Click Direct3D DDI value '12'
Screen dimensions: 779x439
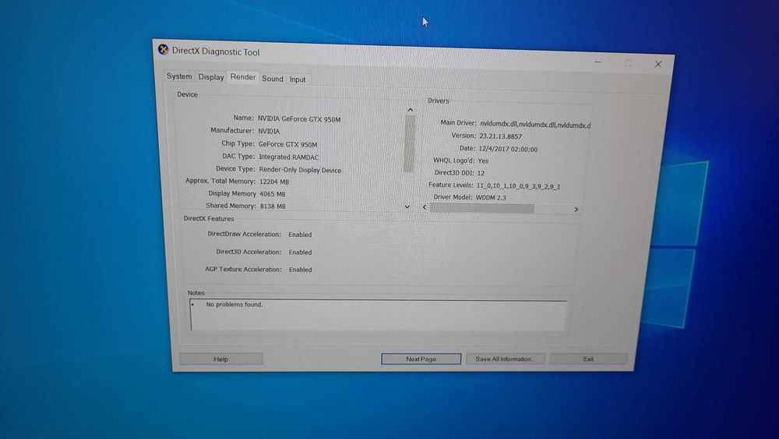click(x=481, y=173)
